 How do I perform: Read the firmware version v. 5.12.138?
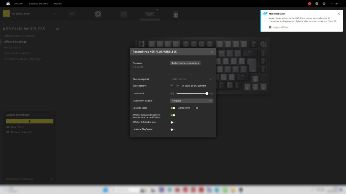(x=138, y=67)
